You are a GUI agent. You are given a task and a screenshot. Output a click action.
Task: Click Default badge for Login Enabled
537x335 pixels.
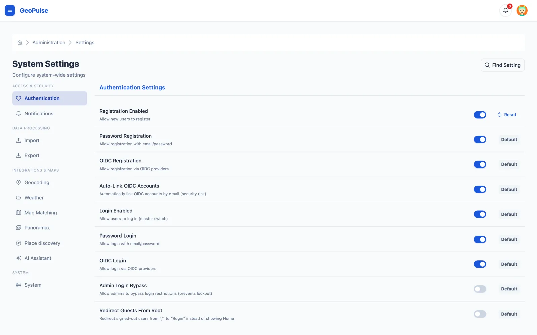[509, 214]
